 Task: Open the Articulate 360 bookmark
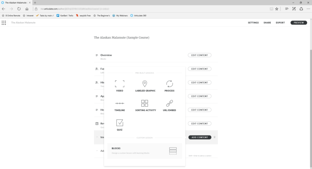[x=138, y=16]
